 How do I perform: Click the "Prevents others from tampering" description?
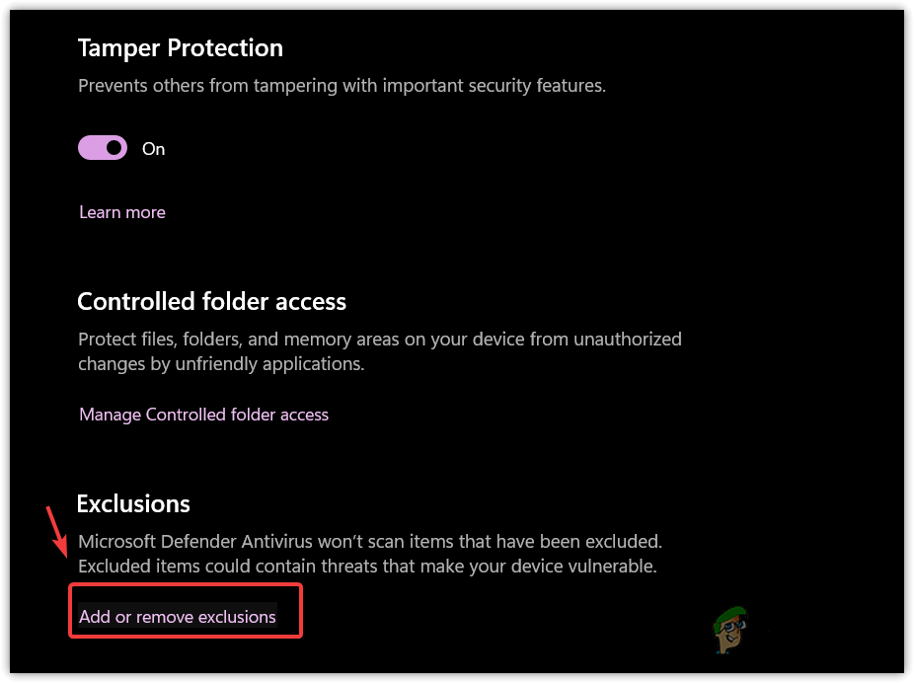pos(342,86)
